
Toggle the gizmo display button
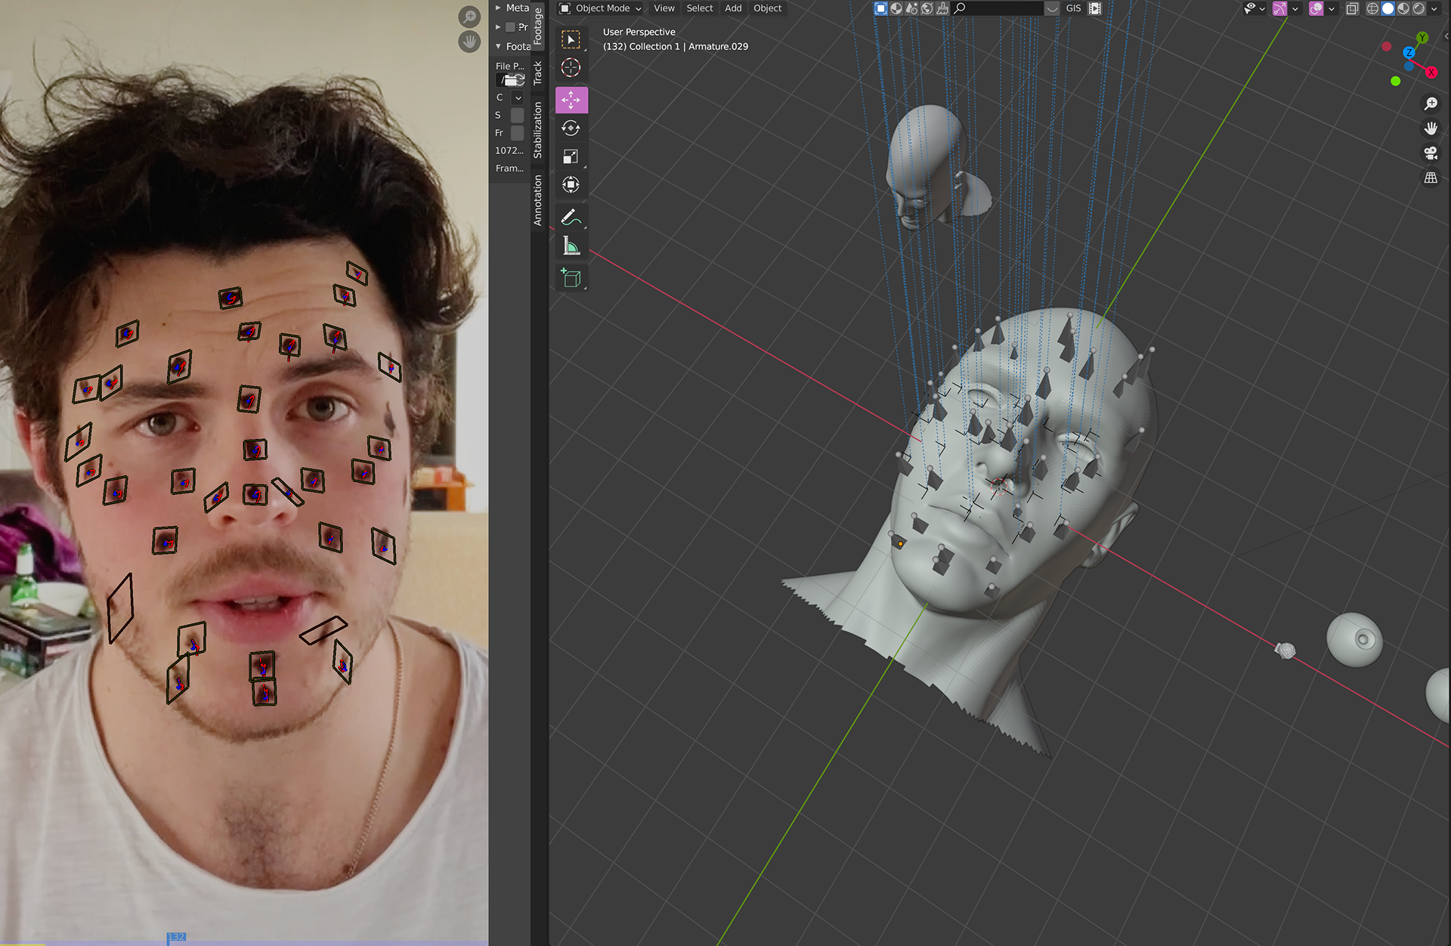1279,8
